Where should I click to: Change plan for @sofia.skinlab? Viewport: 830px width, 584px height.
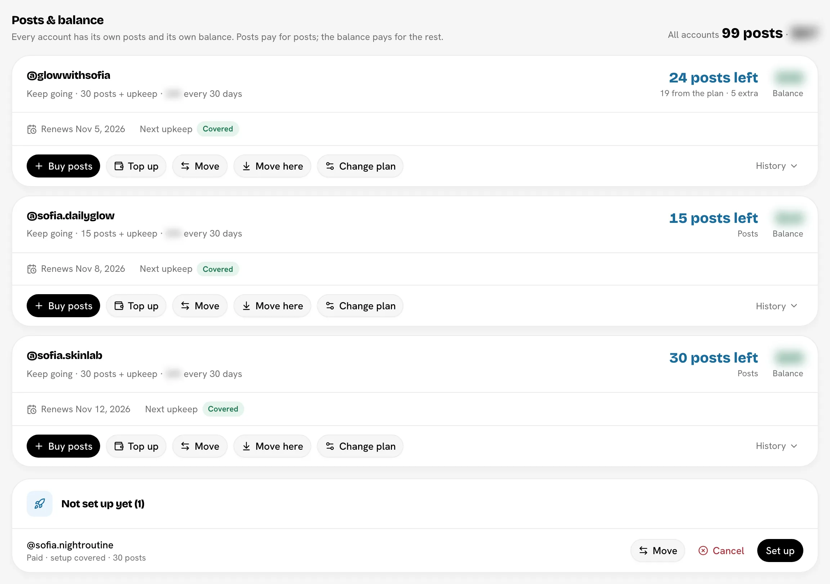[360, 446]
